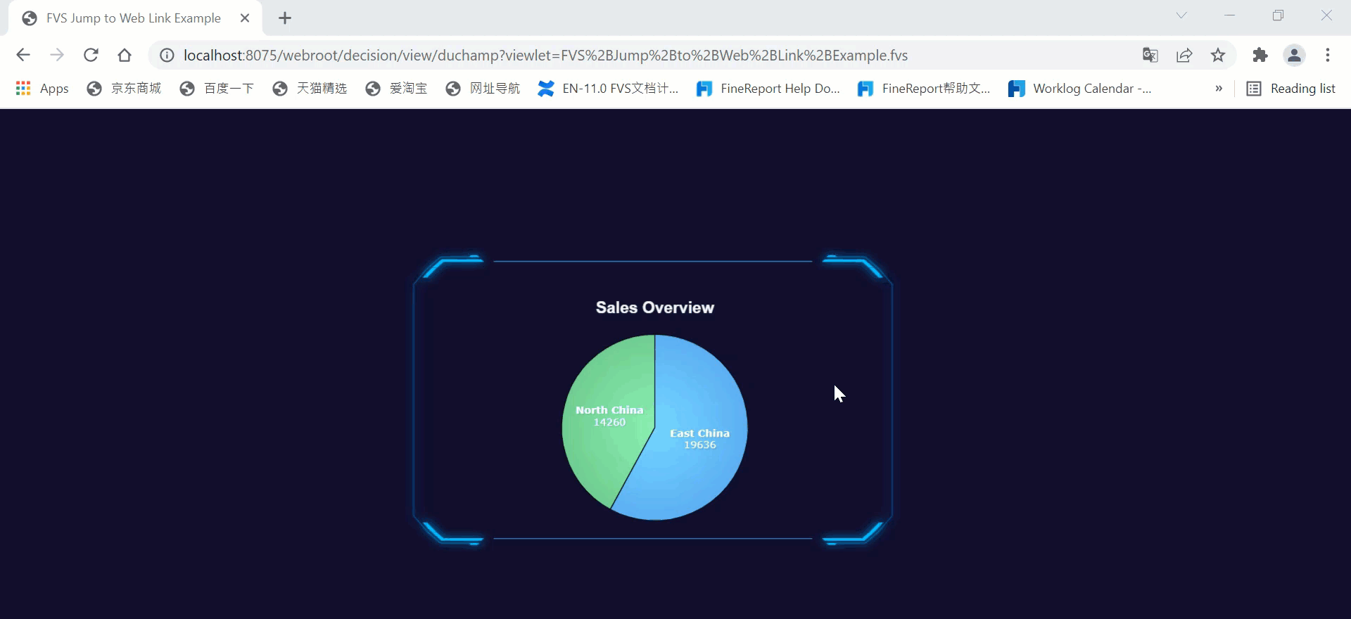Open the 网址导航 bookmark

point(483,88)
